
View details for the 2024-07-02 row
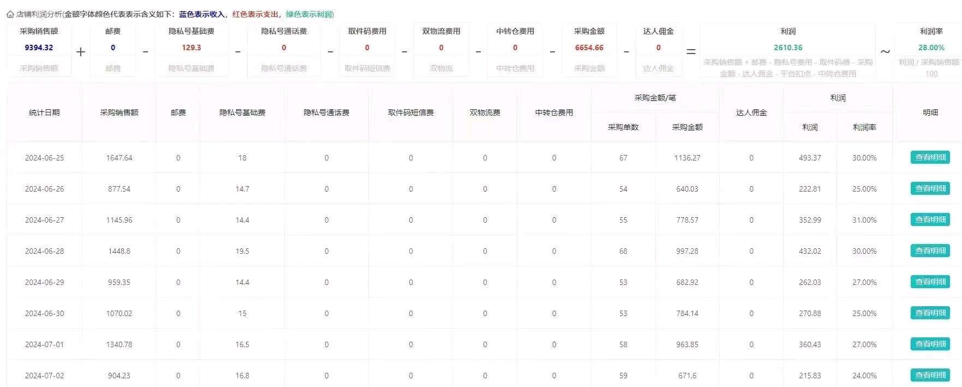click(x=930, y=375)
